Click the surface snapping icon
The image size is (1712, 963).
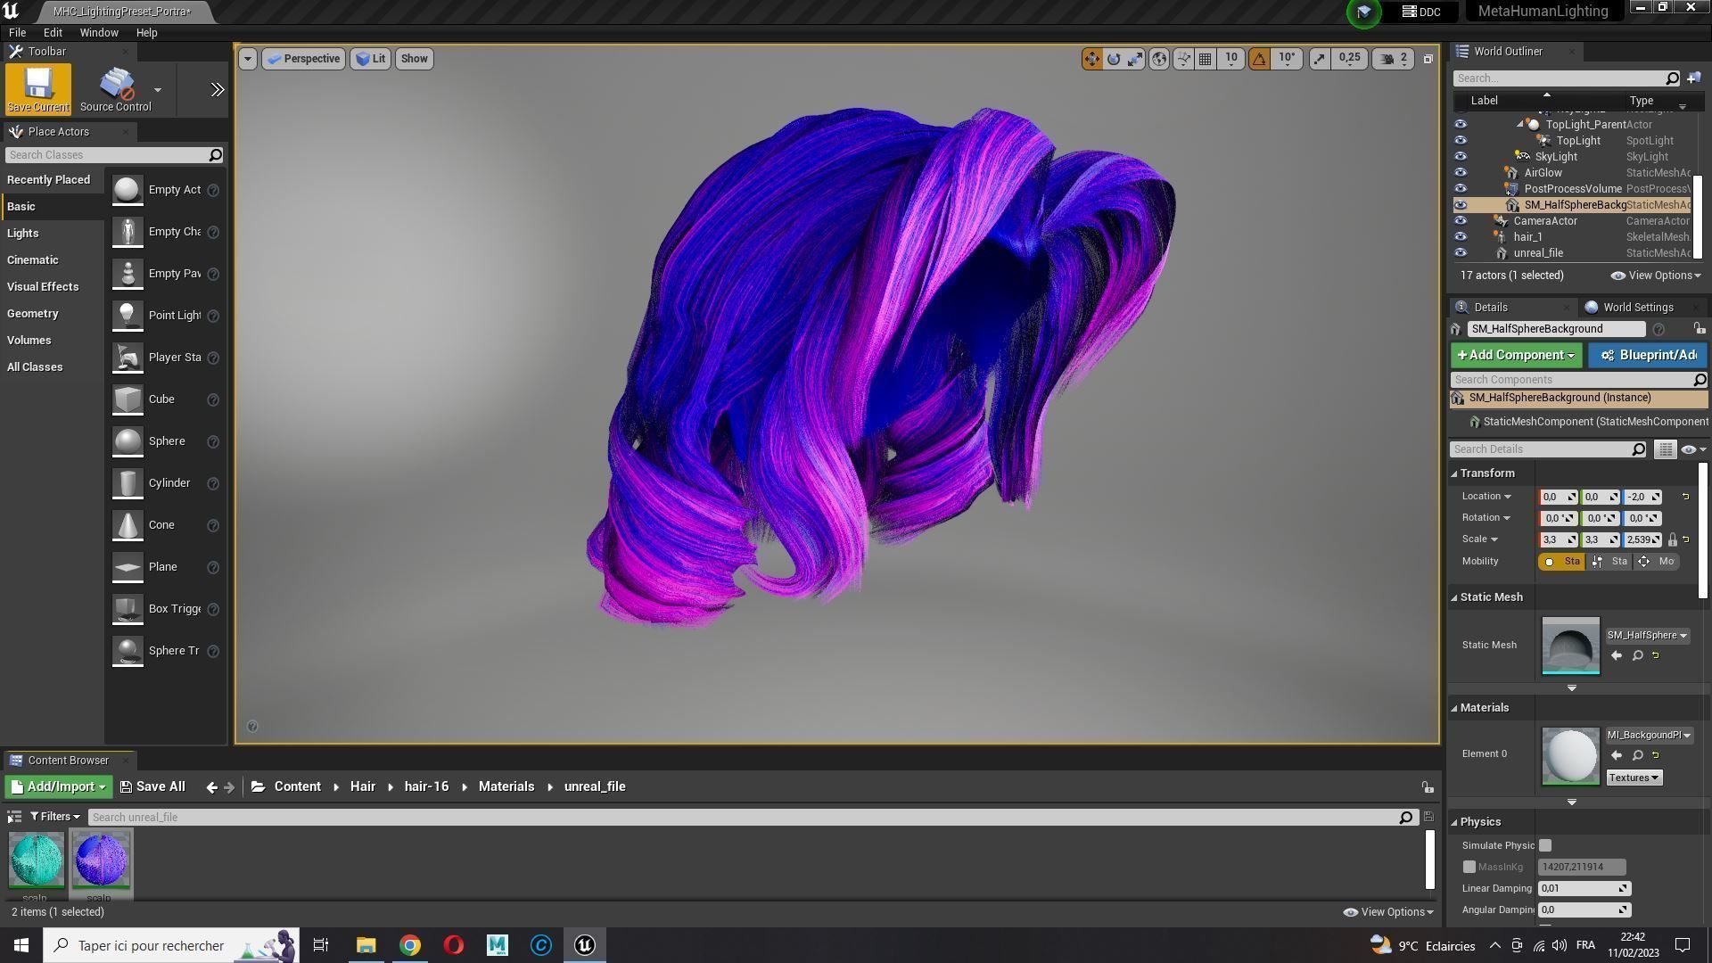[1183, 59]
